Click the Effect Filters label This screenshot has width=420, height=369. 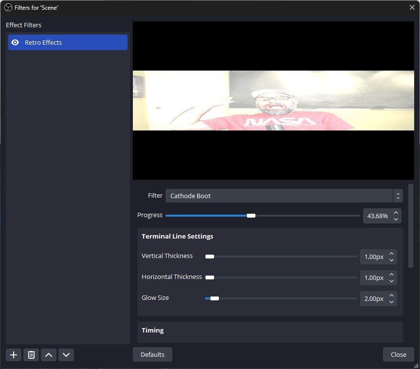click(23, 25)
